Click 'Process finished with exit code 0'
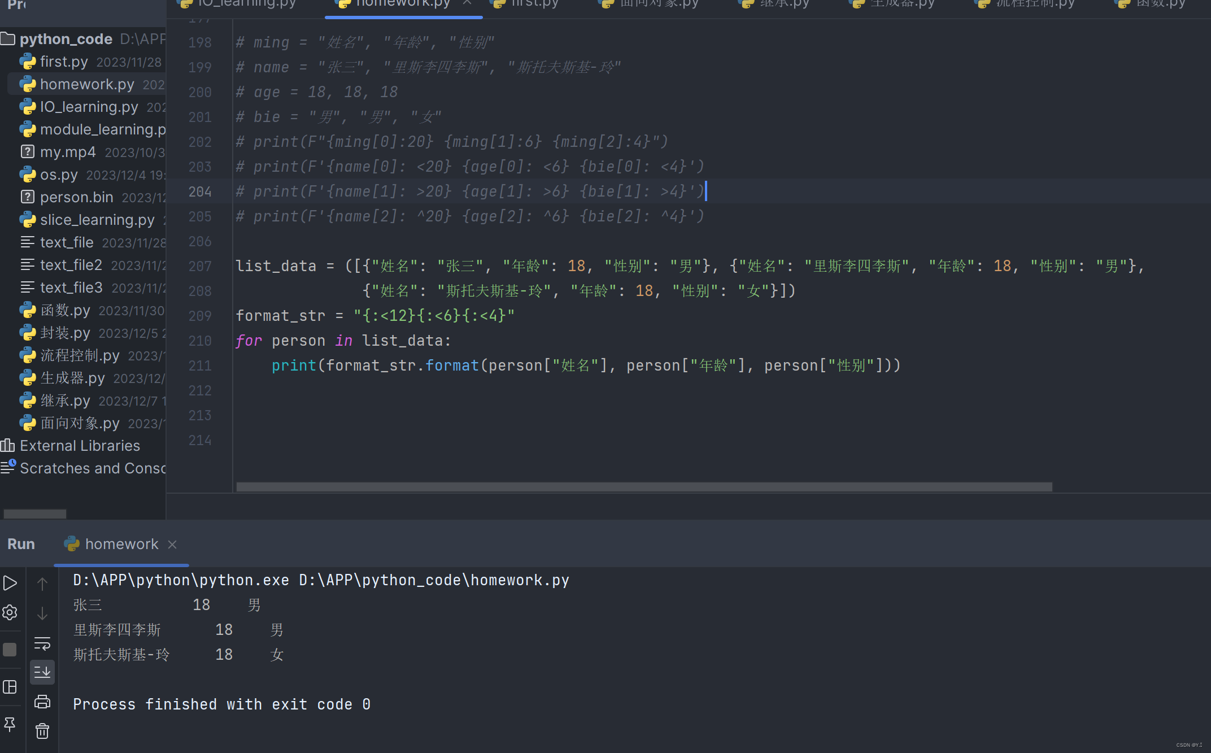This screenshot has width=1211, height=753. click(x=222, y=704)
